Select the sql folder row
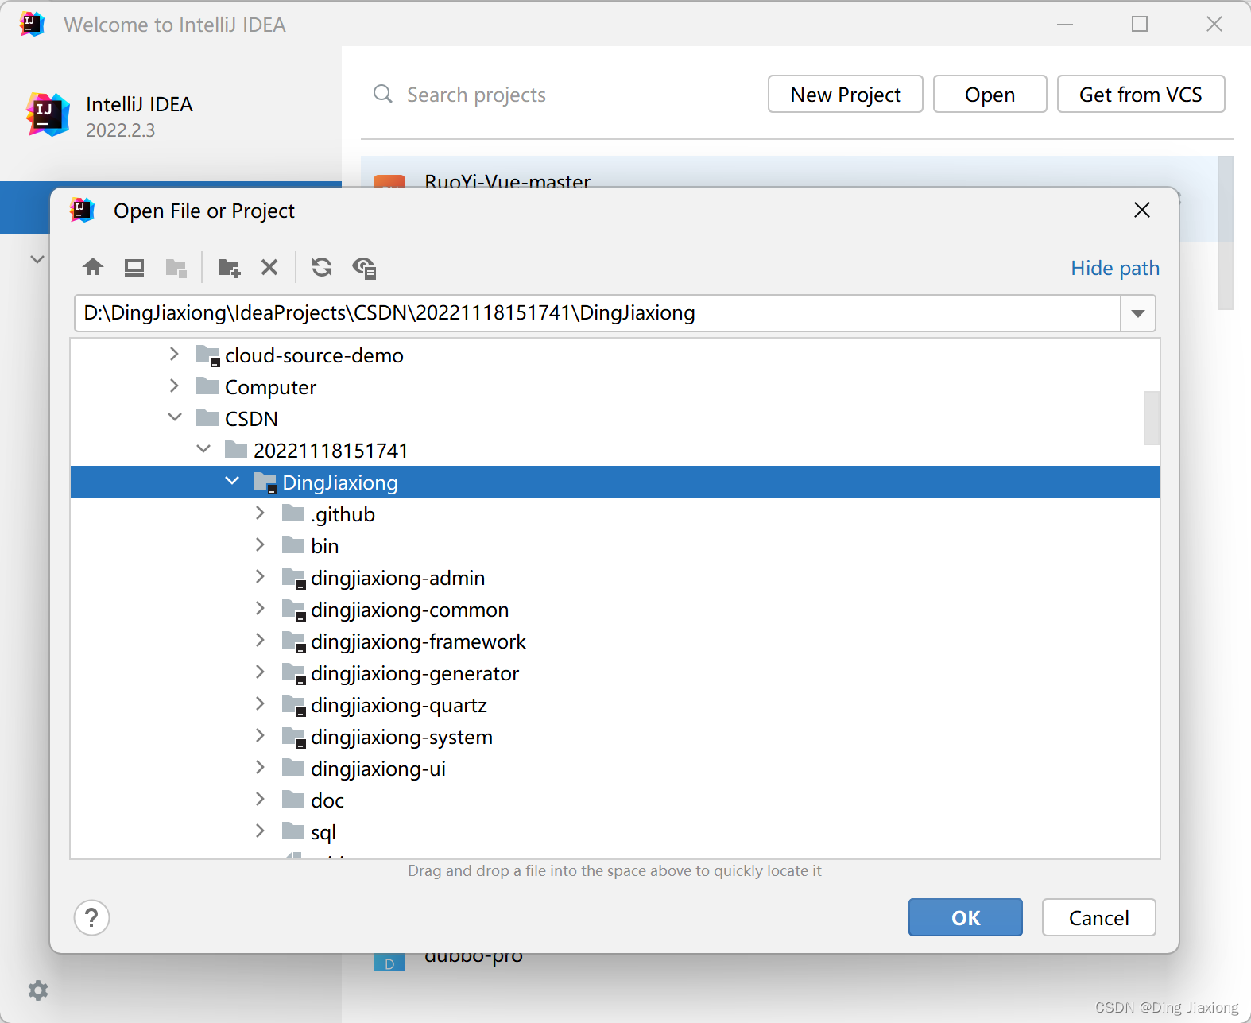The height and width of the screenshot is (1023, 1251). pos(615,831)
